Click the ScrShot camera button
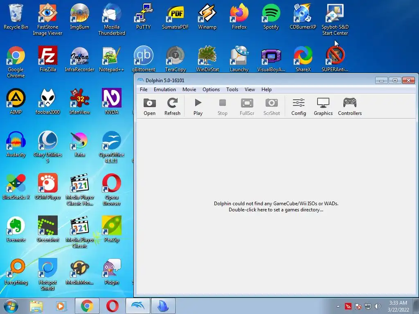419x314 pixels. tap(272, 107)
